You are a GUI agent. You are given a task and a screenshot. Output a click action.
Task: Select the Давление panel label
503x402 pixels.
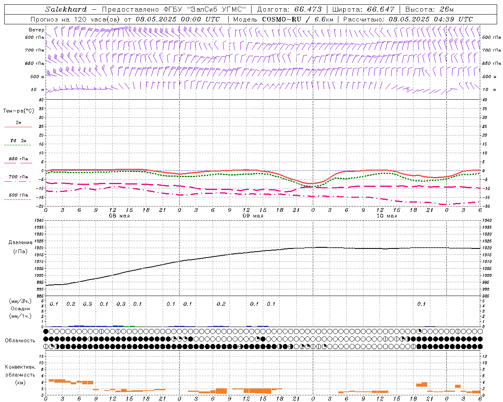click(x=20, y=243)
